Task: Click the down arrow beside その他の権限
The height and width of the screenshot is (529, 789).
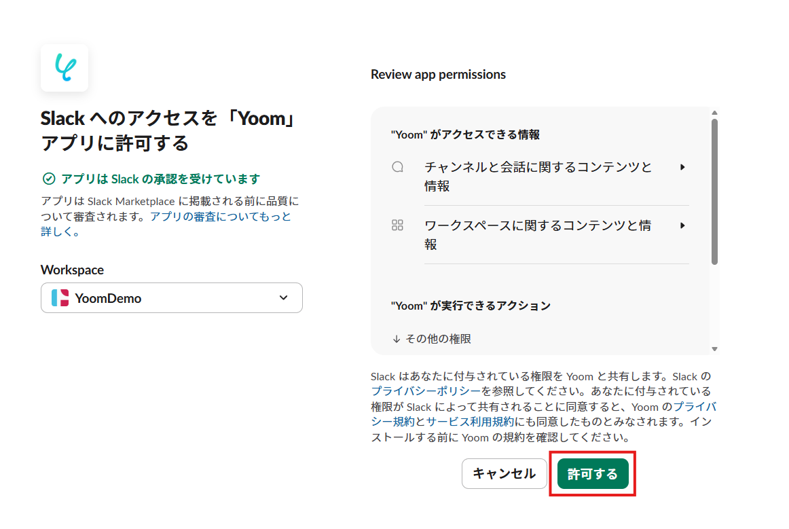Action: (x=397, y=340)
